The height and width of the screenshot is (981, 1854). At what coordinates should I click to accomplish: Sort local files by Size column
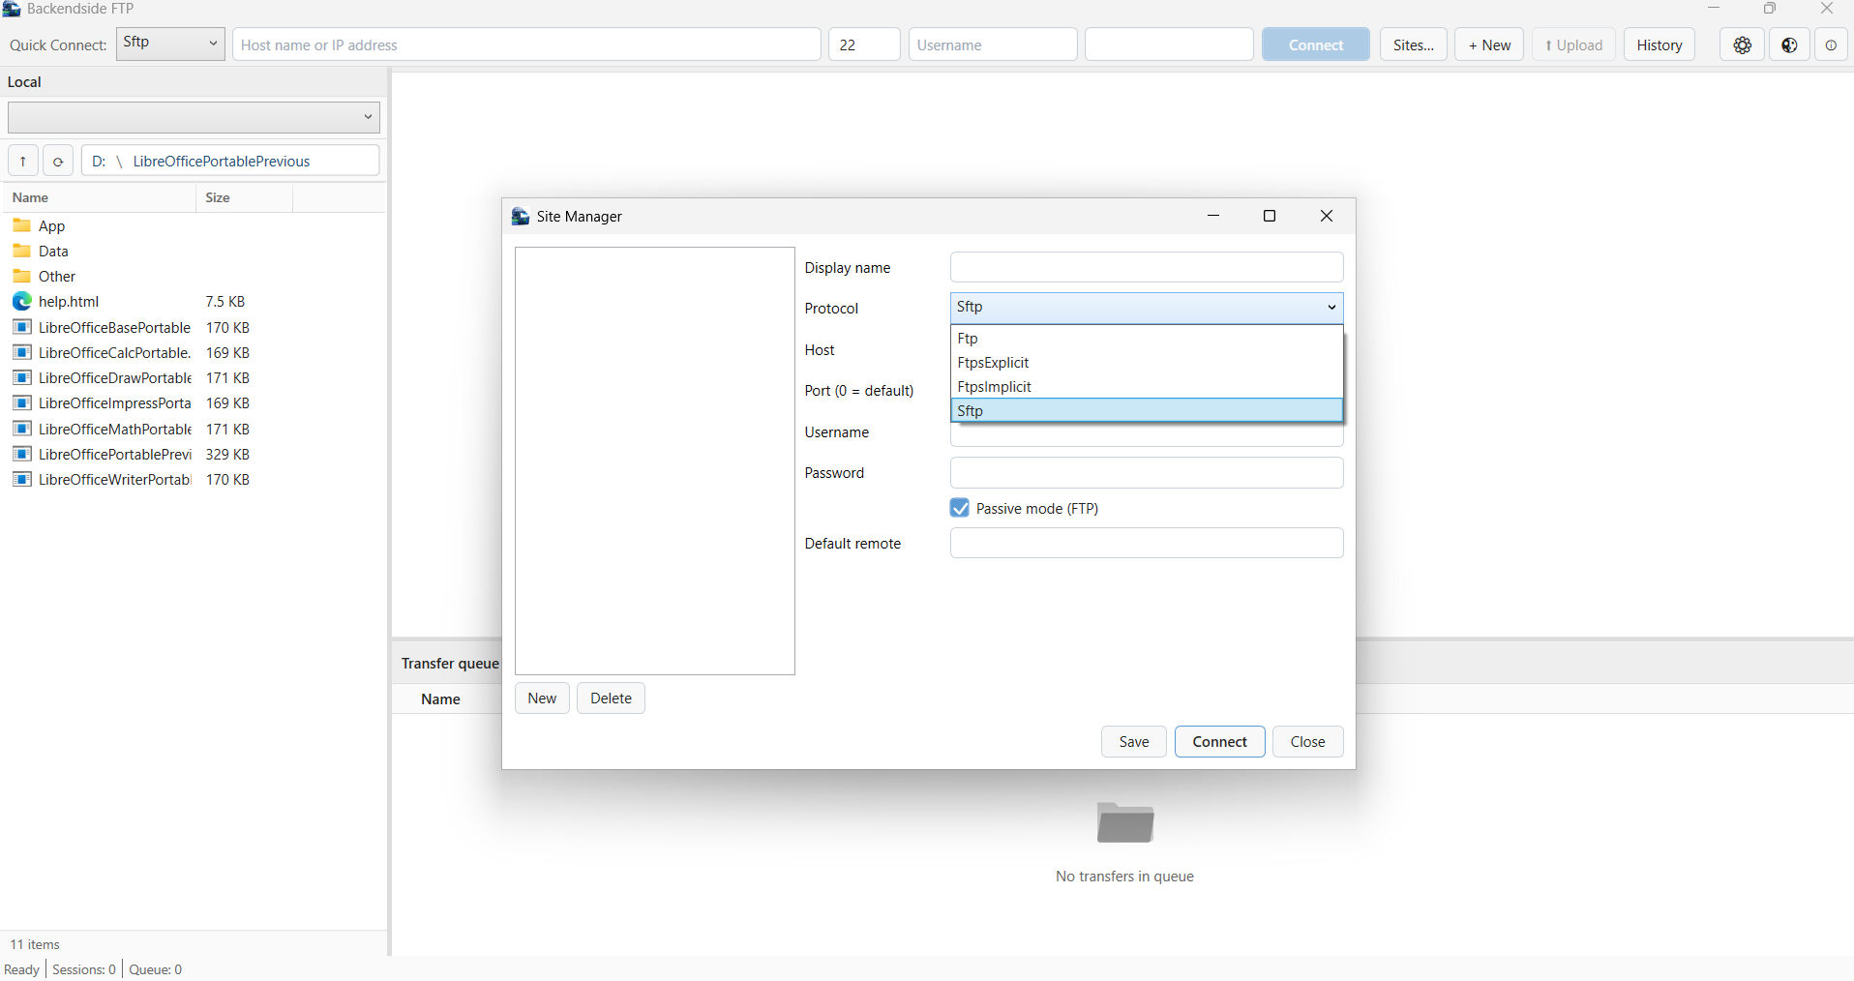tap(244, 197)
